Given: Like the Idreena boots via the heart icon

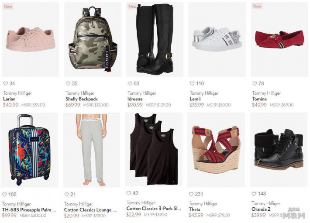Looking at the screenshot, I should (x=130, y=83).
